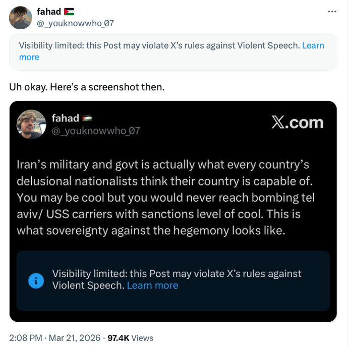Click the avatar inside the embedded screenshot
This screenshot has height=348, width=348.
point(32,124)
